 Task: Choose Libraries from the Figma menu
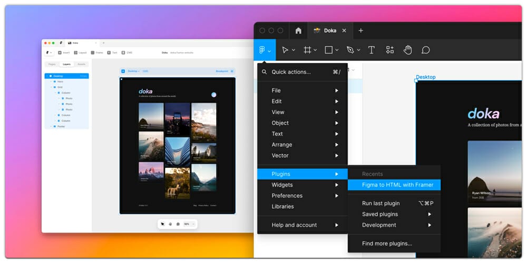(x=302, y=206)
